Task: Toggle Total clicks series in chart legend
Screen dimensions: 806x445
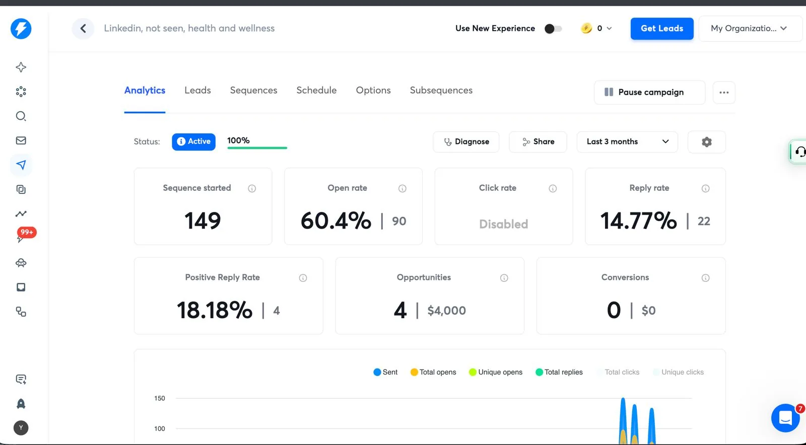Action: click(x=618, y=372)
